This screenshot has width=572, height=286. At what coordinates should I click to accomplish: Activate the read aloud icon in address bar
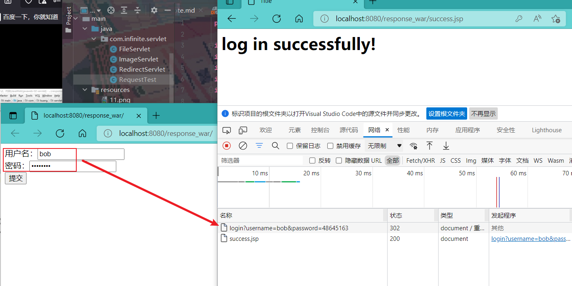[x=537, y=19]
